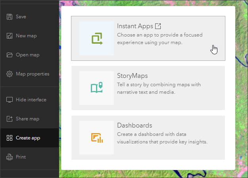Choose New map from the sidebar
This screenshot has width=248, height=178.
30,36
